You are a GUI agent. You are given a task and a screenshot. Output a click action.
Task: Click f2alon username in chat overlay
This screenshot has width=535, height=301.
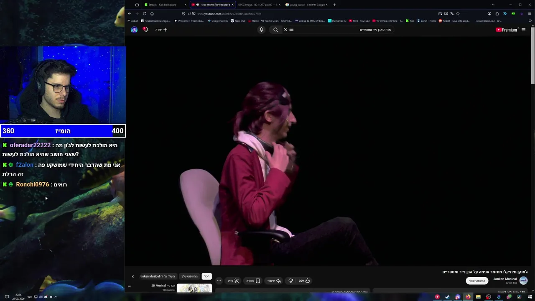pyautogui.click(x=25, y=165)
